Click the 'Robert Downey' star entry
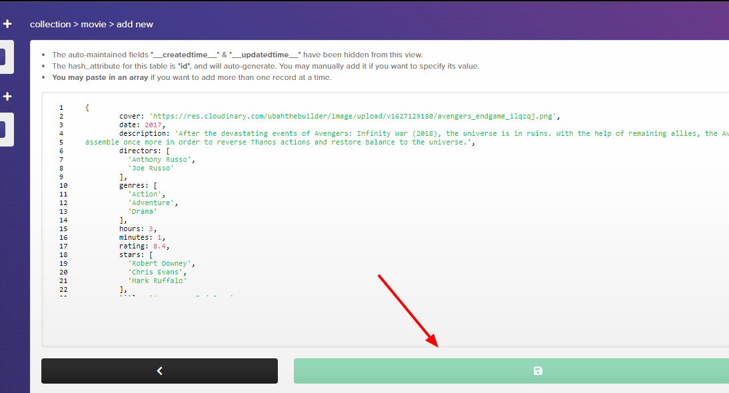Image resolution: width=729 pixels, height=393 pixels. [x=162, y=263]
